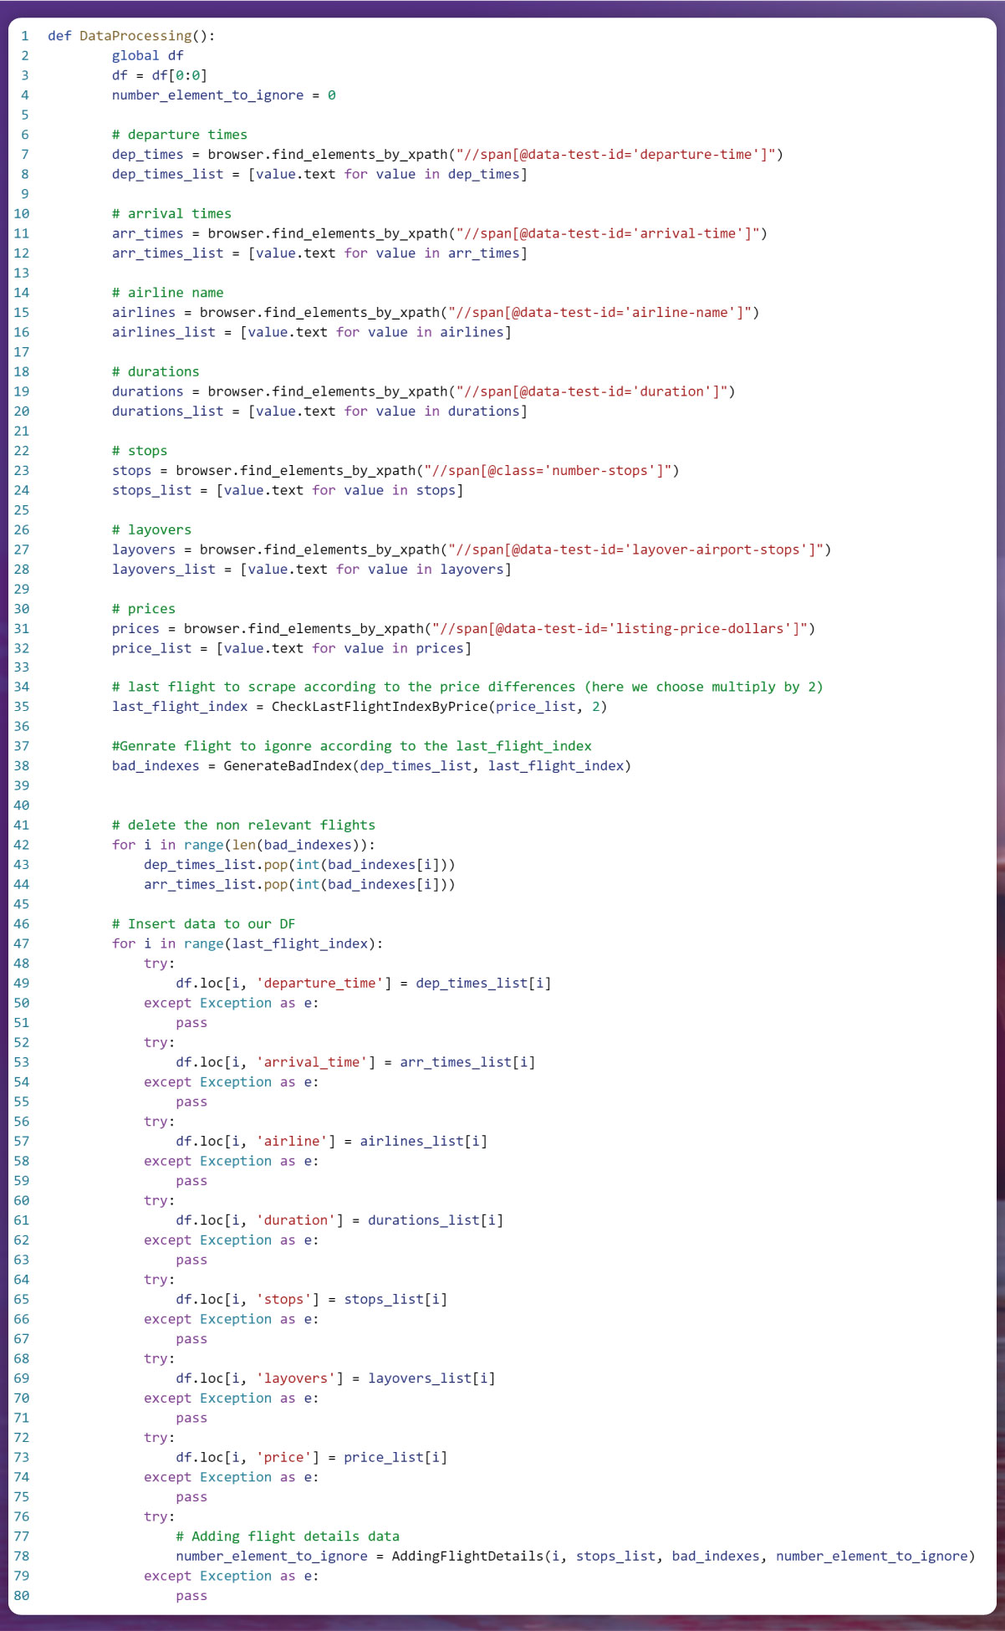Click the "try:" keyword on line 48

160,964
